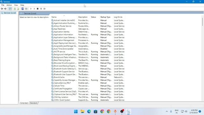Image resolution: width=204 pixels, height=115 pixels.
Task: Click the gear icon beside Cellular Time
Action: [x=52, y=86]
